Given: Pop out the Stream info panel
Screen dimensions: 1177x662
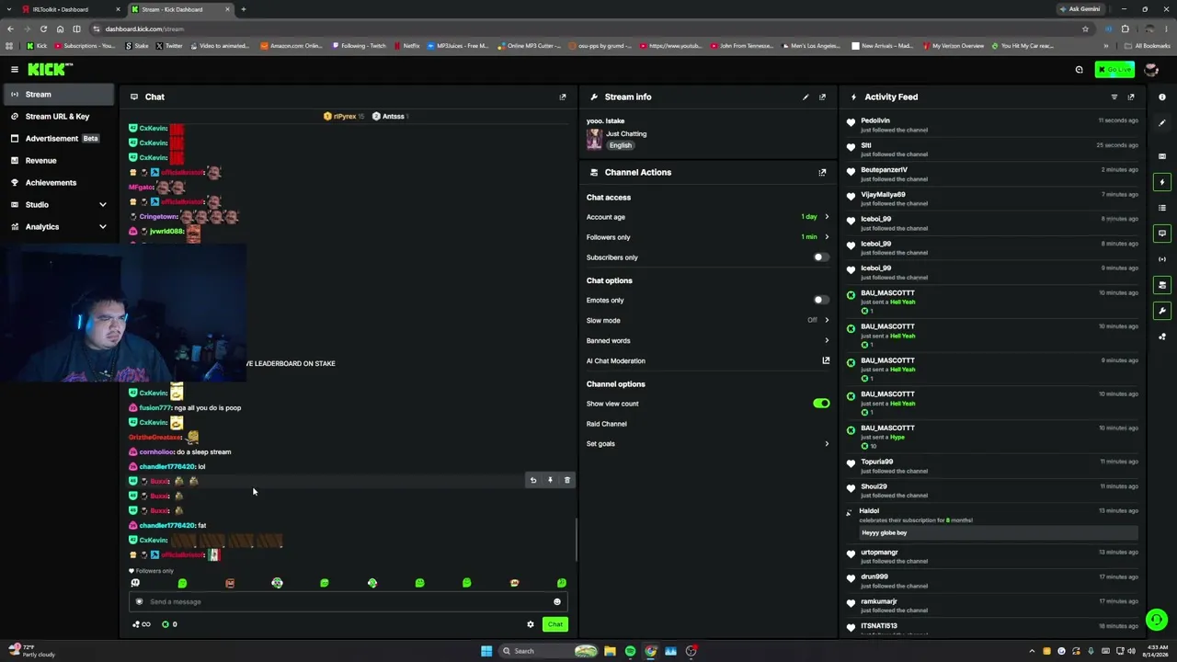Looking at the screenshot, I should (822, 97).
